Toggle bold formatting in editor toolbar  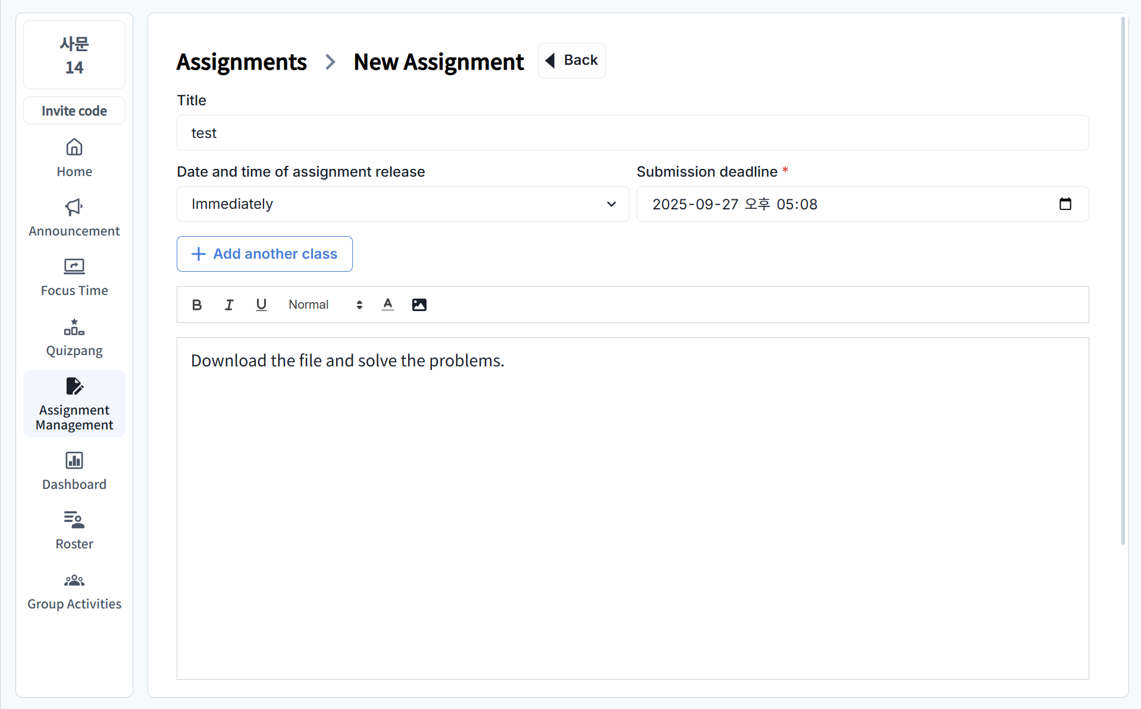tap(197, 305)
